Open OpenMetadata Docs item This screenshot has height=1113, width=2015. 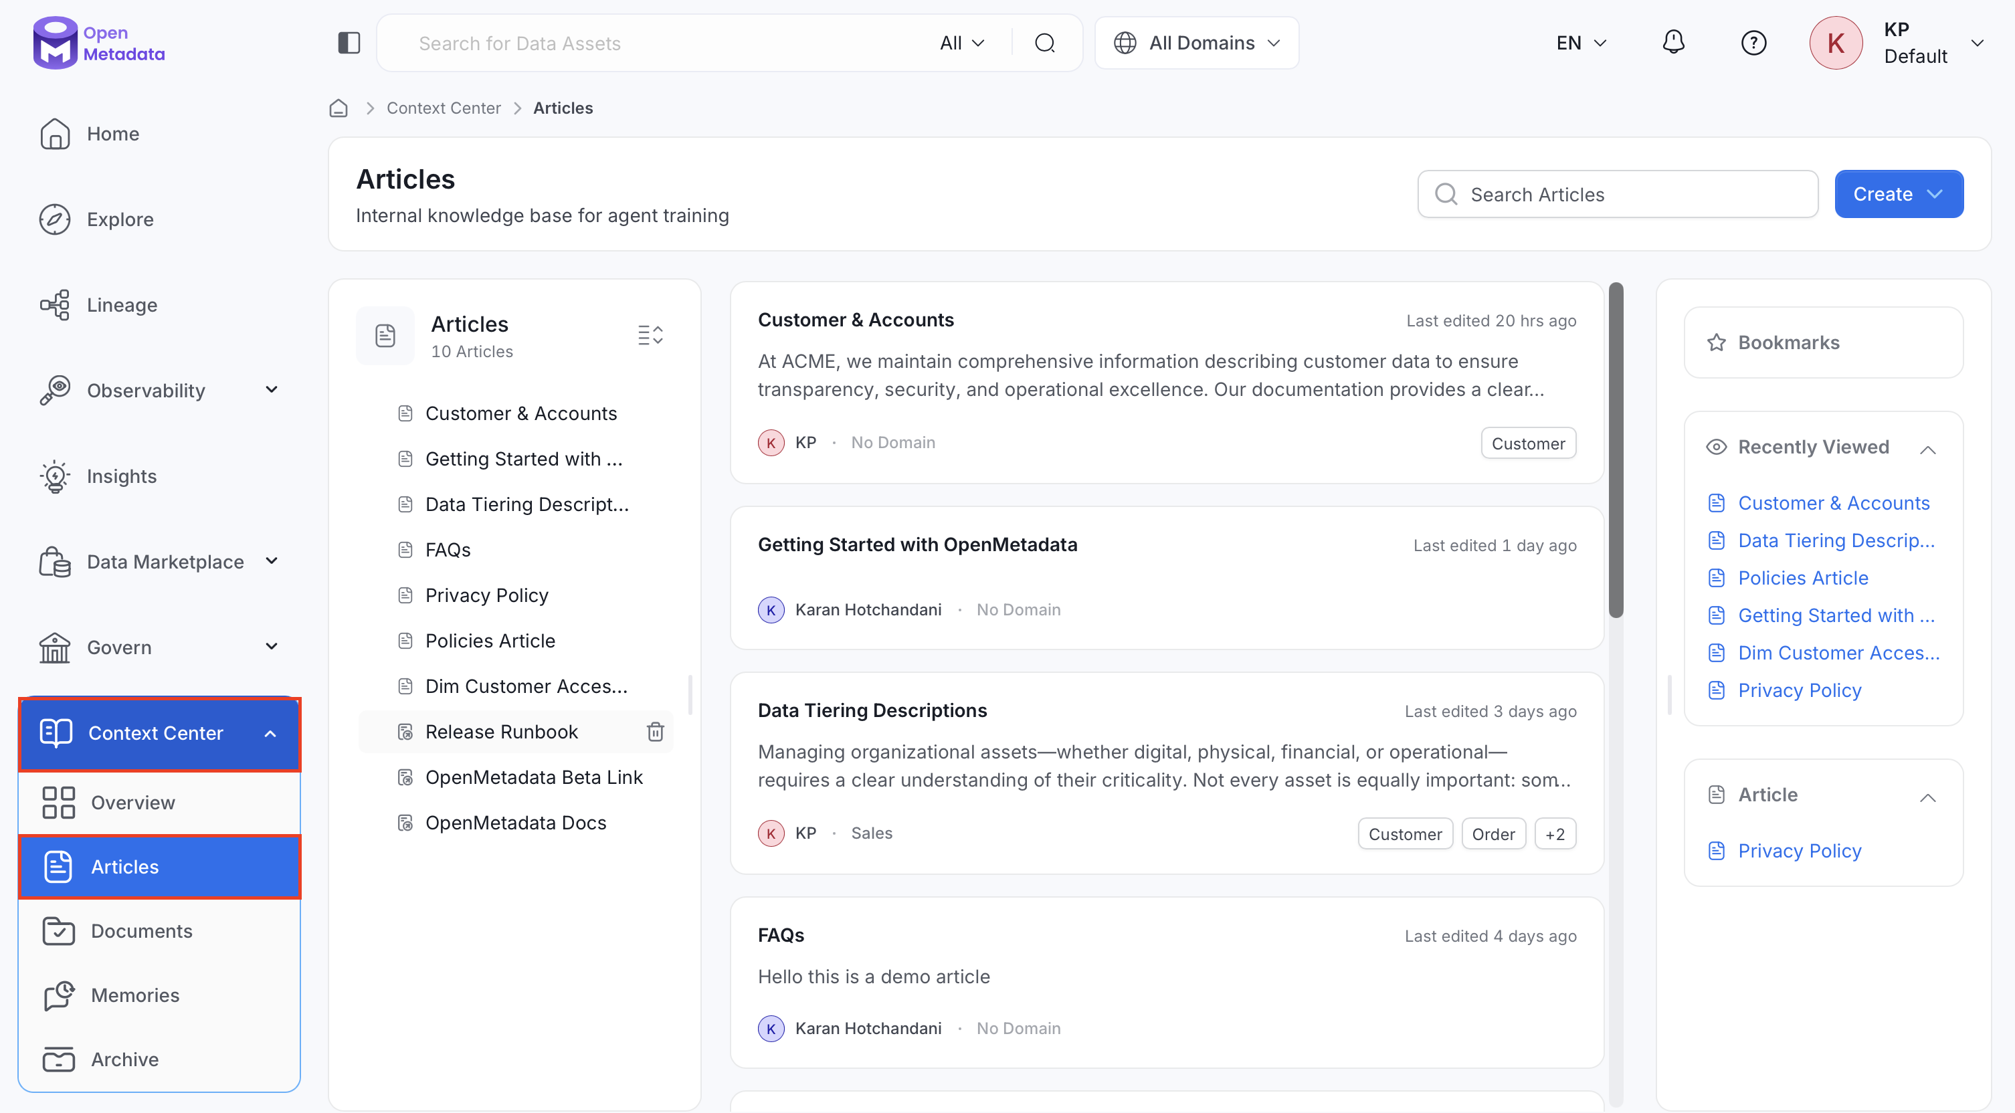(516, 822)
